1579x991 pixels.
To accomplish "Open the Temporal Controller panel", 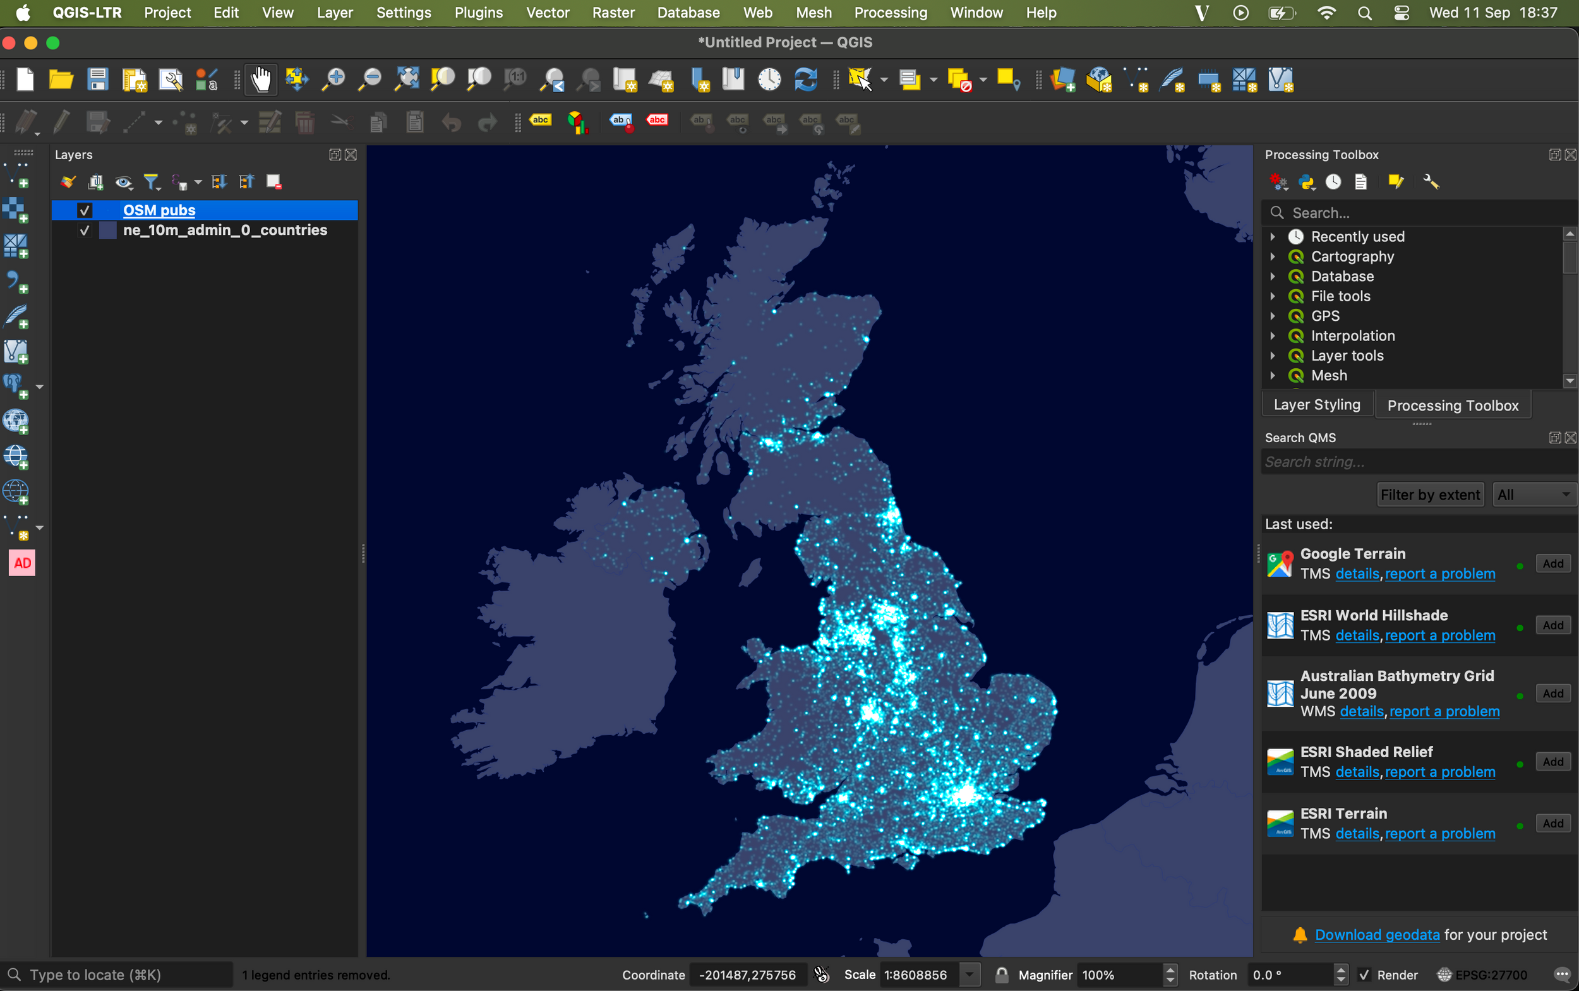I will coord(769,80).
